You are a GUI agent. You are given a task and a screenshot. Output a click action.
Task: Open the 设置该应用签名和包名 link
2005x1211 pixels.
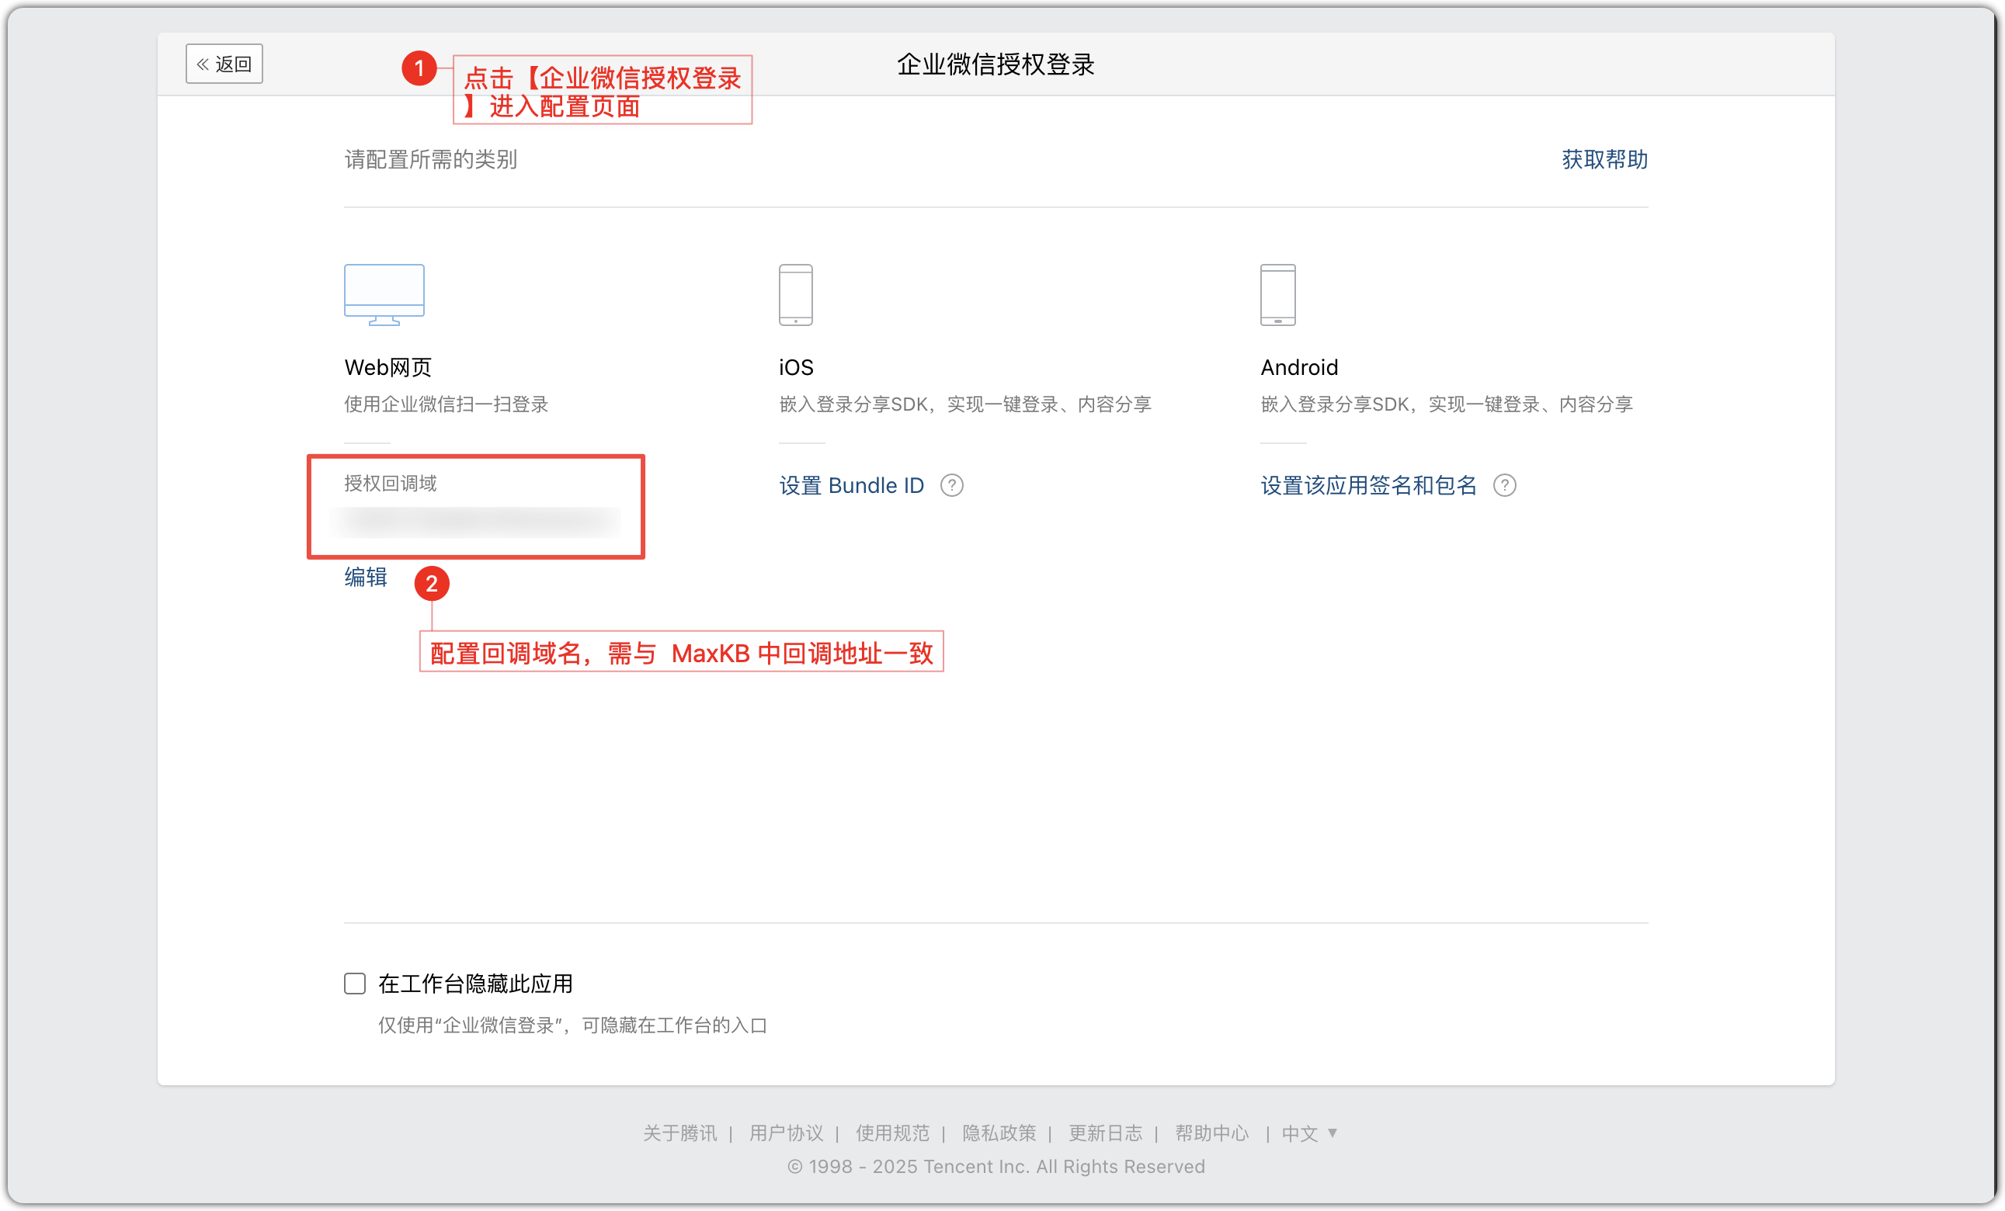coord(1370,485)
